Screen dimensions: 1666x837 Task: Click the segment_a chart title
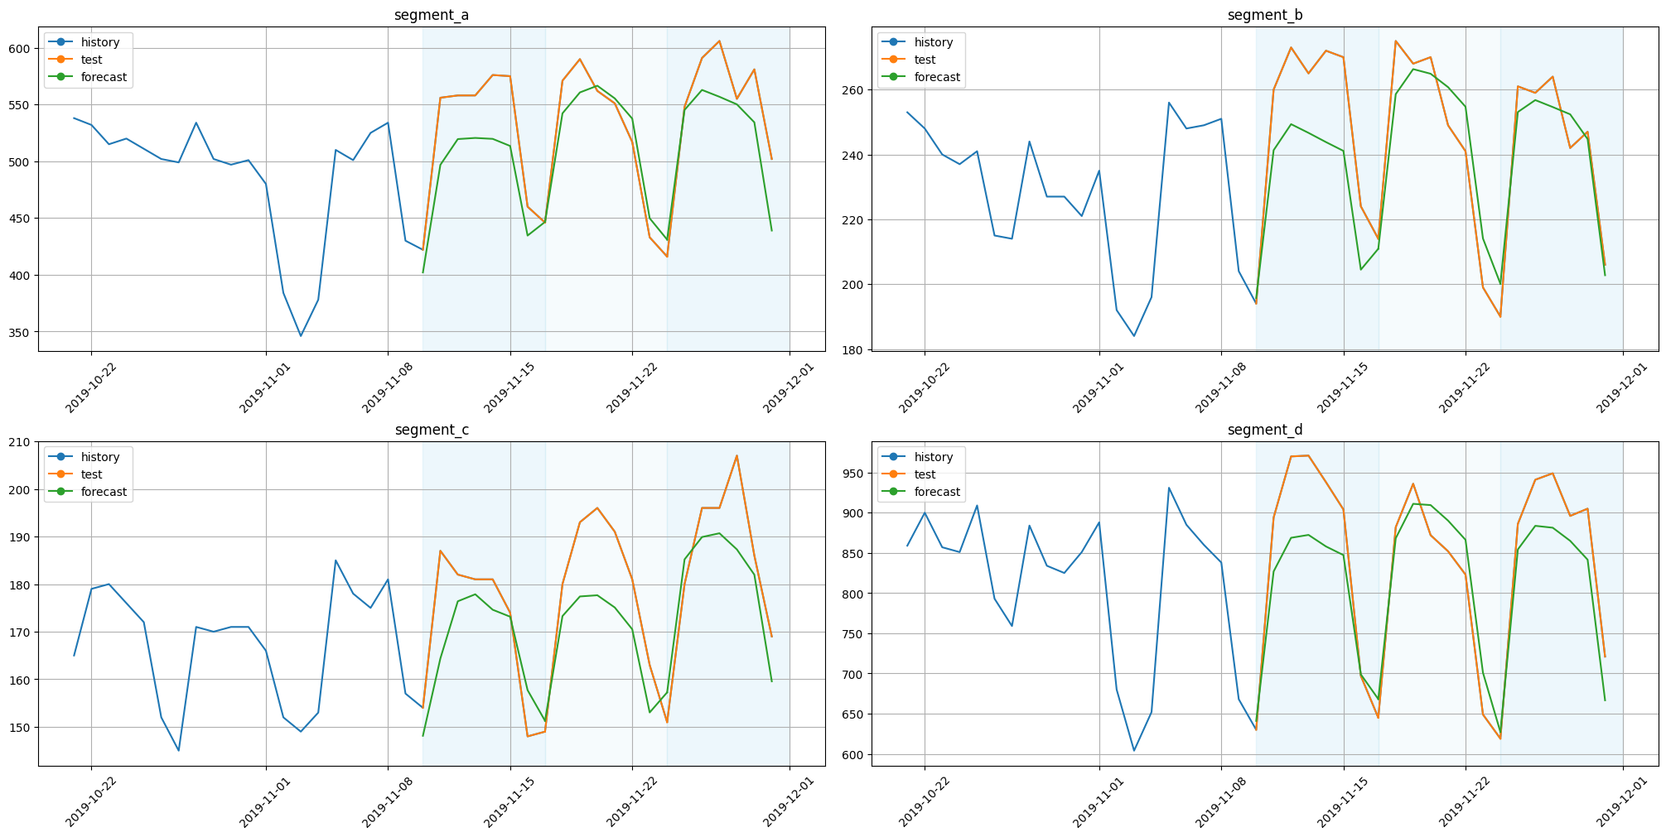(432, 15)
